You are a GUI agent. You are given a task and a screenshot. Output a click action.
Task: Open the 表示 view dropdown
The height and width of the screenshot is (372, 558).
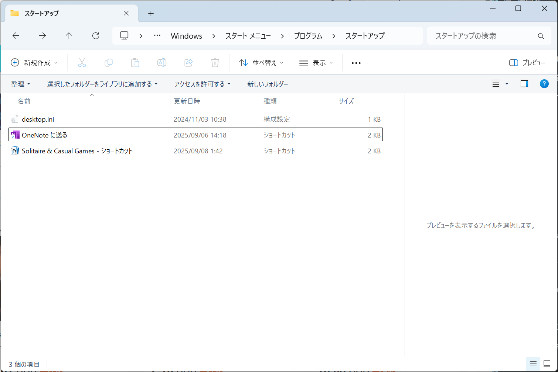click(x=316, y=62)
